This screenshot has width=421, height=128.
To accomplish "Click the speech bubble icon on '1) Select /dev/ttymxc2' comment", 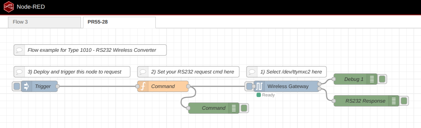I will [252, 72].
